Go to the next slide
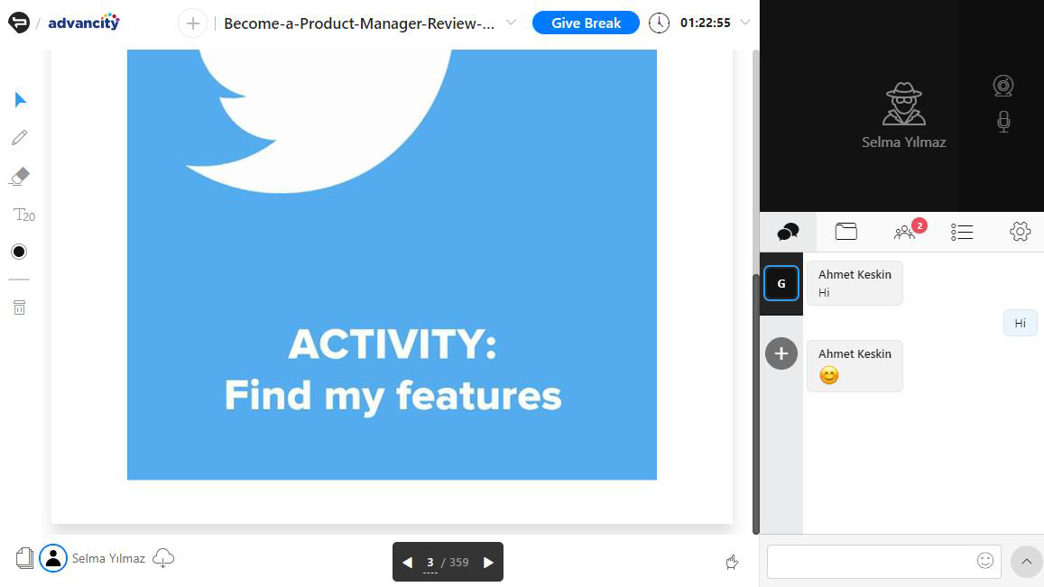This screenshot has width=1044, height=587. pos(488,563)
